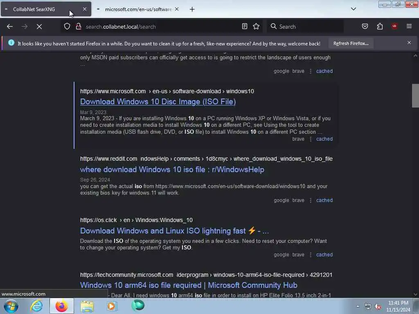Viewport: 419px width, 314px height.
Task: Open cached link for Microsoft Disc Image result
Action: [324, 139]
